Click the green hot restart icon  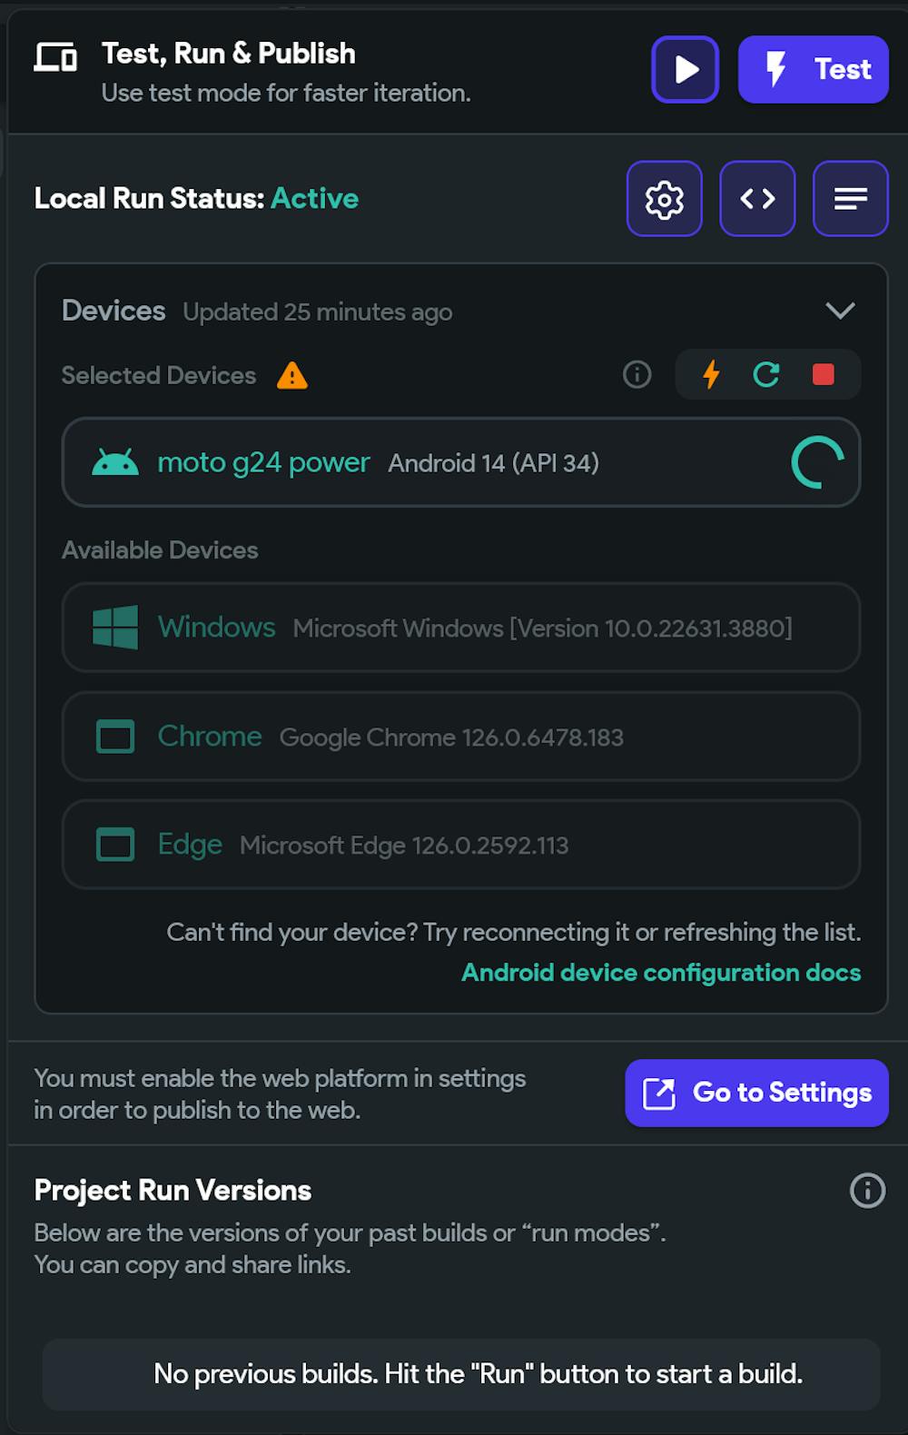[766, 374]
